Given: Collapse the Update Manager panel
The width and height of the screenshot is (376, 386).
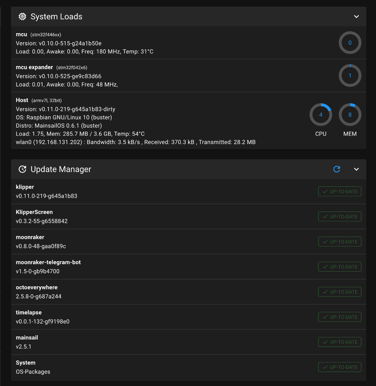Looking at the screenshot, I should coord(356,169).
